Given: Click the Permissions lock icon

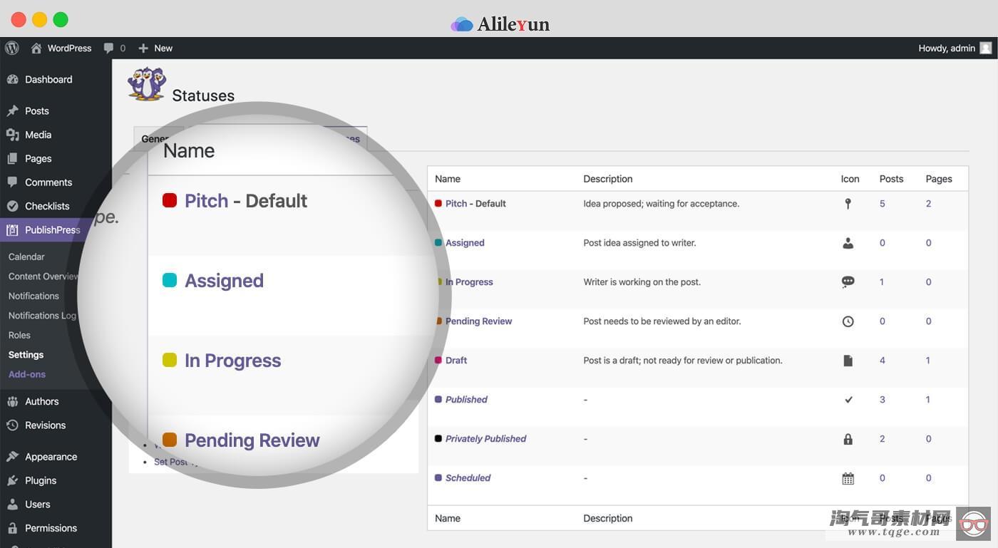Looking at the screenshot, I should coord(12,528).
